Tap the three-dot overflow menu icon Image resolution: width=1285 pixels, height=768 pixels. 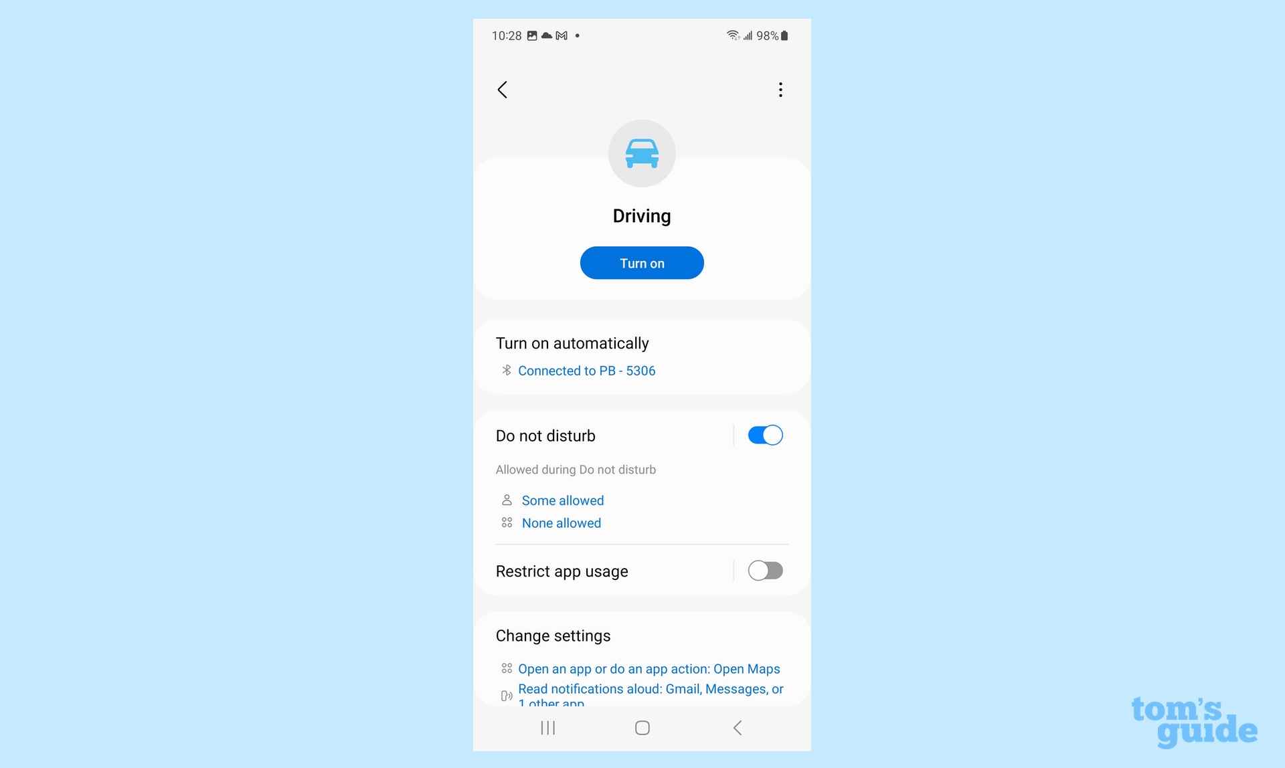780,89
